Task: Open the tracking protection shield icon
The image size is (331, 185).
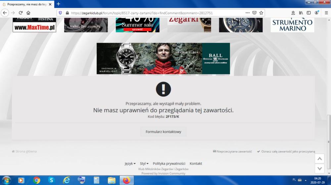Action: tap(60, 13)
